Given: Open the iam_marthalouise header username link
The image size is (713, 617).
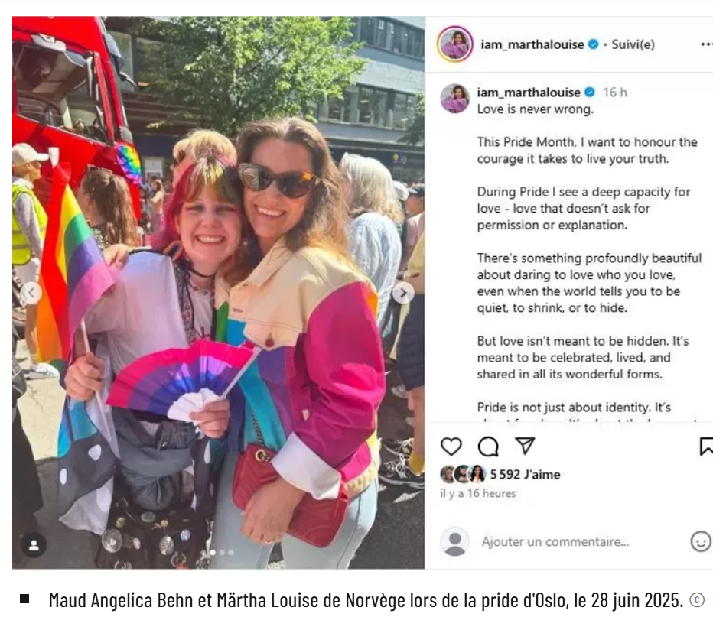Looking at the screenshot, I should click(x=532, y=44).
